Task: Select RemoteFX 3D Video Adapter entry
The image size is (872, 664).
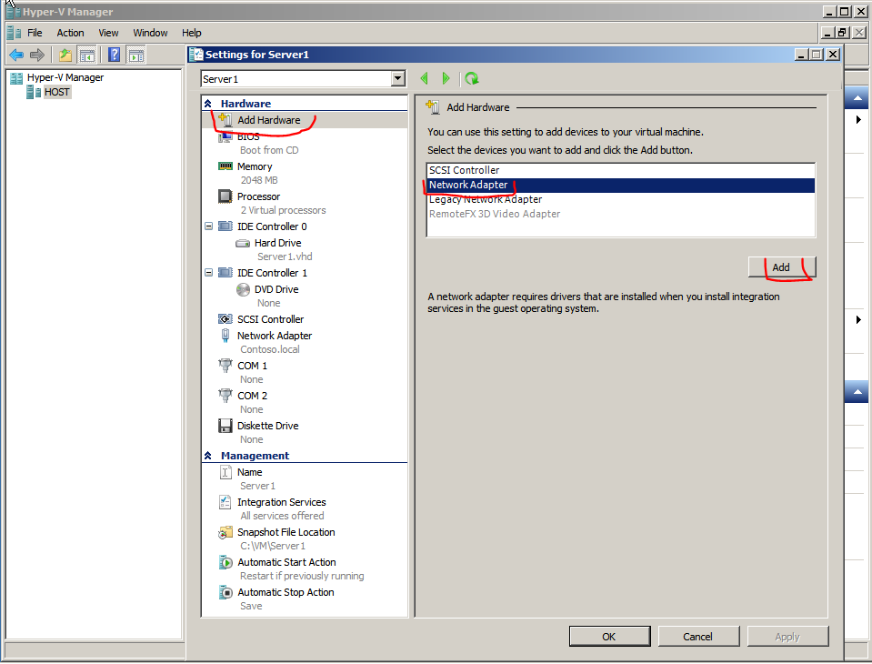Action: point(621,214)
